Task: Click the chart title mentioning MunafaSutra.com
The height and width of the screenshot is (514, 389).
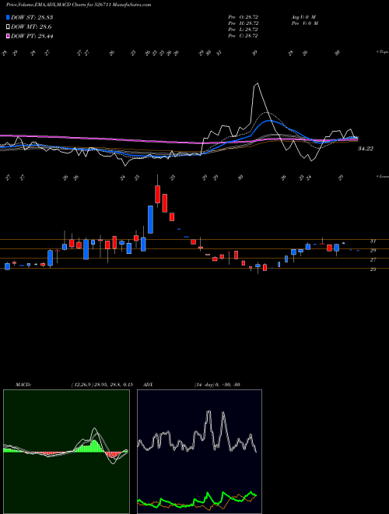Action: coord(79,5)
